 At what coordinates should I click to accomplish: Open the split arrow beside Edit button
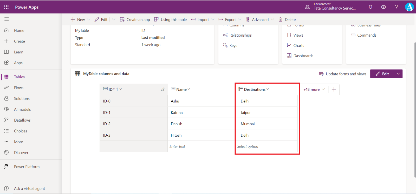pos(398,74)
